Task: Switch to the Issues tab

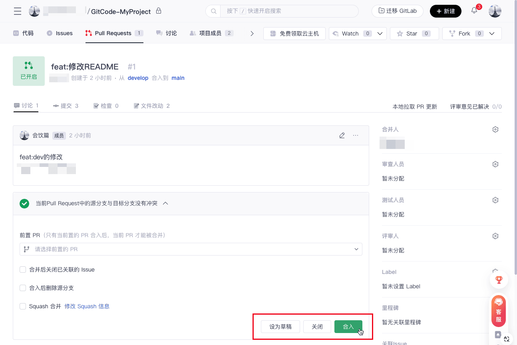Action: click(x=60, y=33)
